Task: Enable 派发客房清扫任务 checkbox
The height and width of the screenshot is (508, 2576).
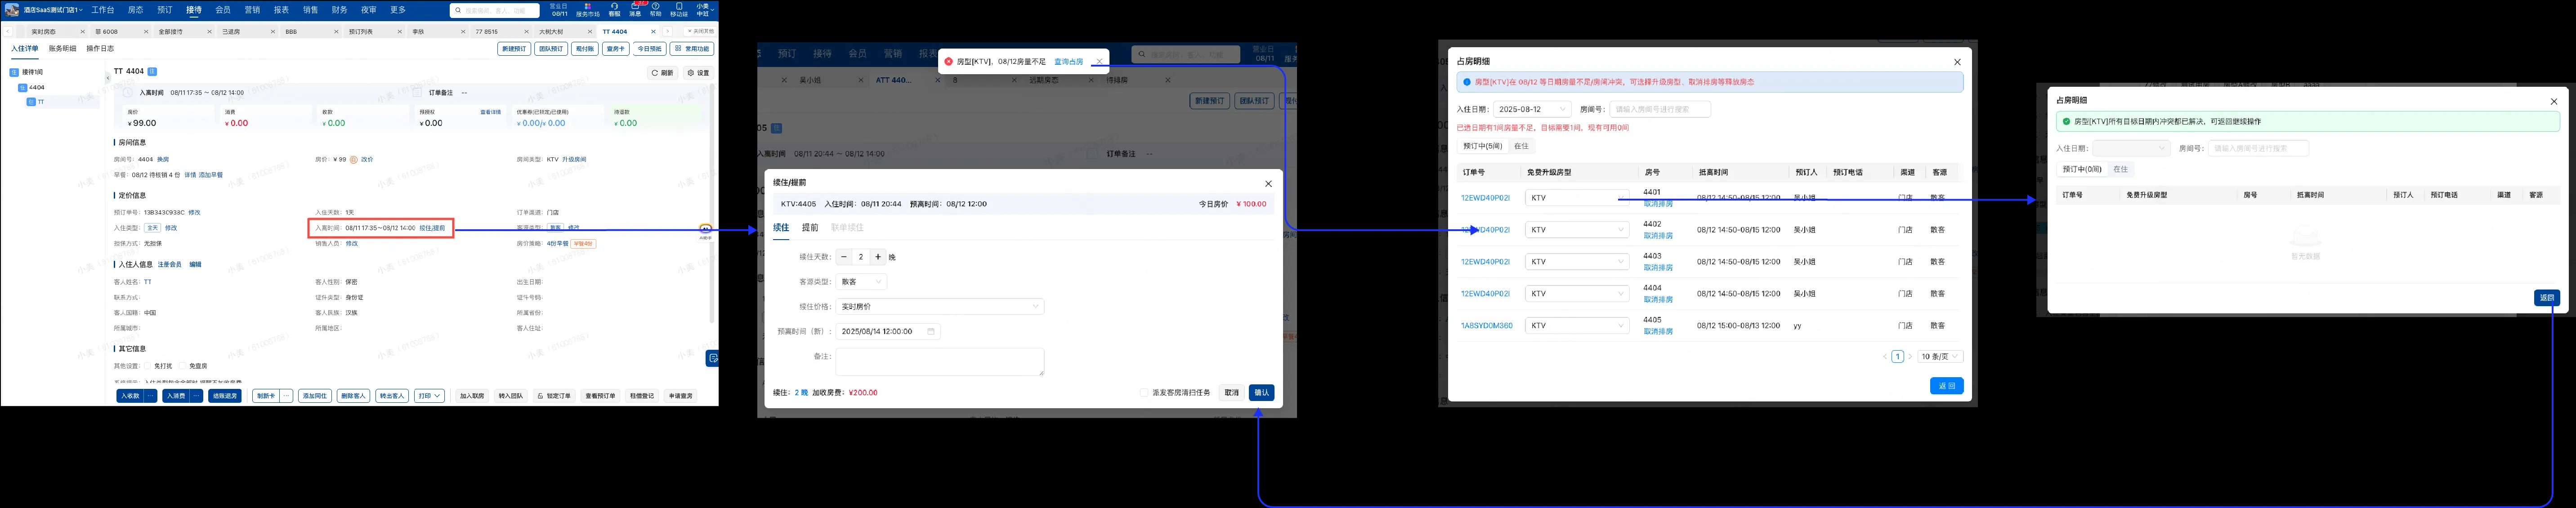Action: (1144, 393)
